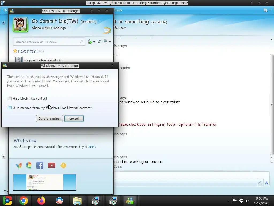The width and height of the screenshot is (274, 206).
Task: Click the handwriting pen icon
Action: tap(260, 183)
